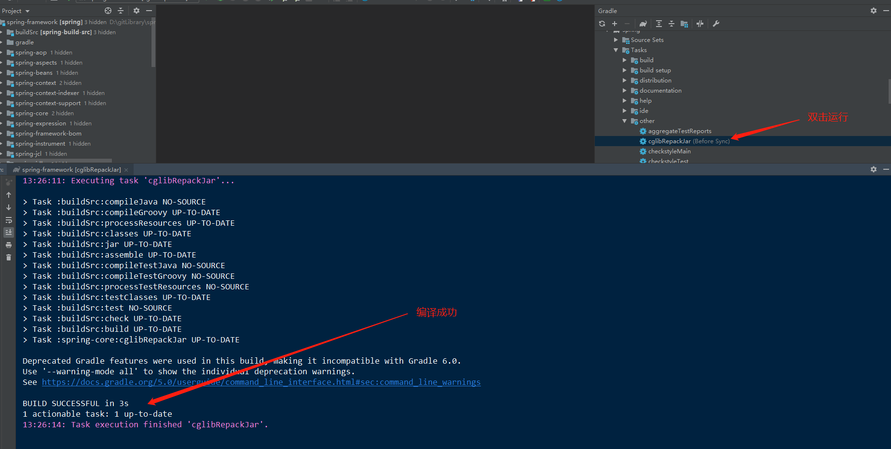Image resolution: width=891 pixels, height=449 pixels.
Task: Collapse the Tasks node in Gradle
Action: click(x=616, y=50)
